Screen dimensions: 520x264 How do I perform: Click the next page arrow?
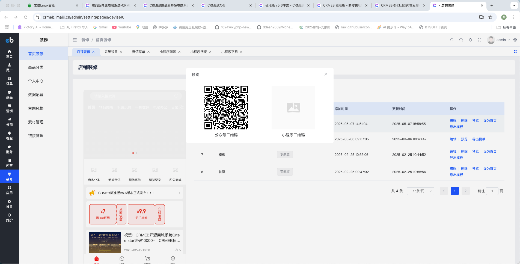[x=466, y=191]
